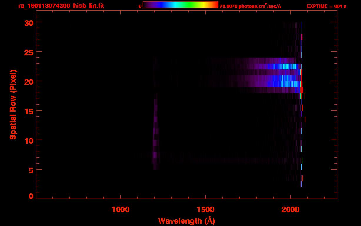Click the Wavelength (Å) axis title

click(x=187, y=221)
